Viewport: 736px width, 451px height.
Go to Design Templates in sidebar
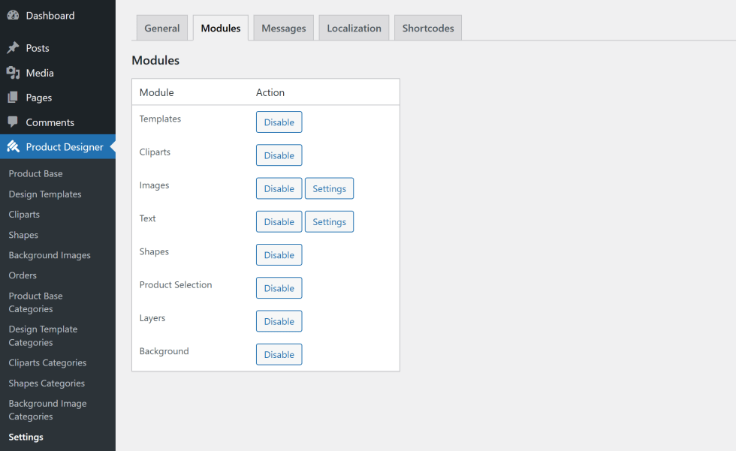[45, 194]
